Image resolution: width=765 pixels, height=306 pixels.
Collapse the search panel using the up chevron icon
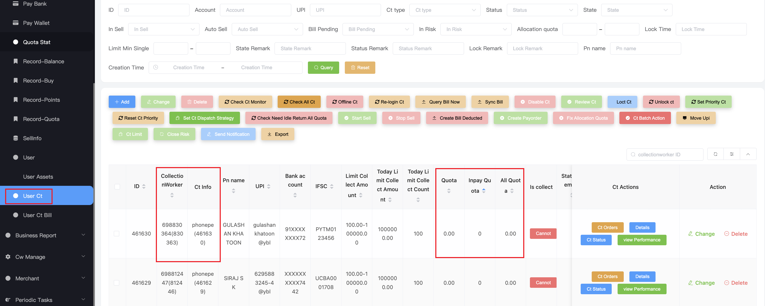pyautogui.click(x=748, y=154)
